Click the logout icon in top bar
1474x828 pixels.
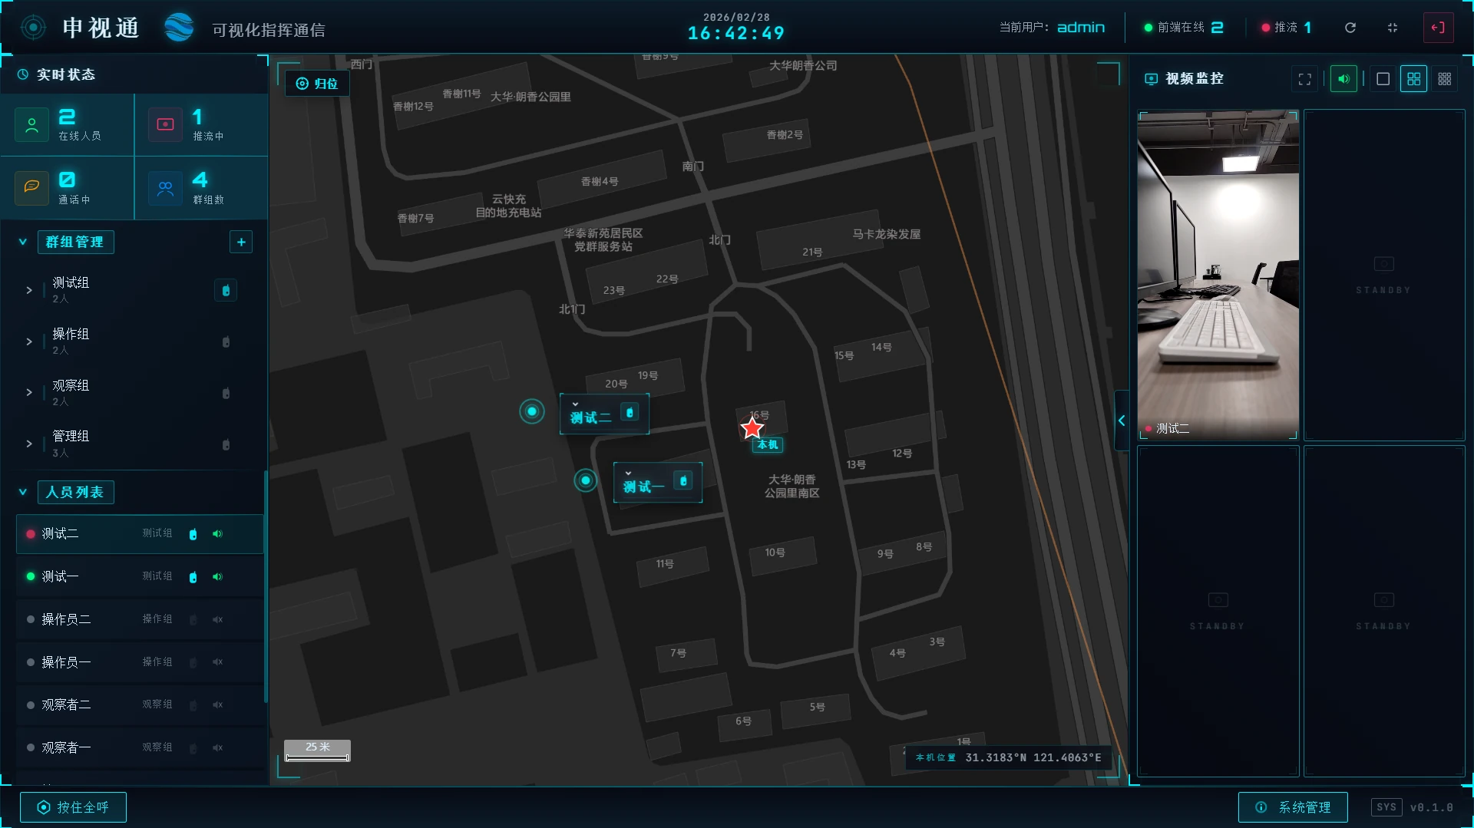pyautogui.click(x=1437, y=28)
